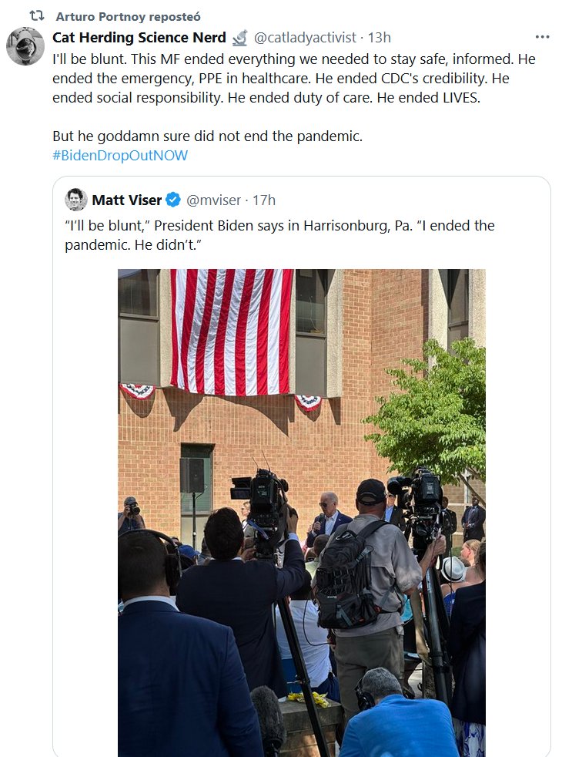Open the three-dot More options menu

coord(542,37)
